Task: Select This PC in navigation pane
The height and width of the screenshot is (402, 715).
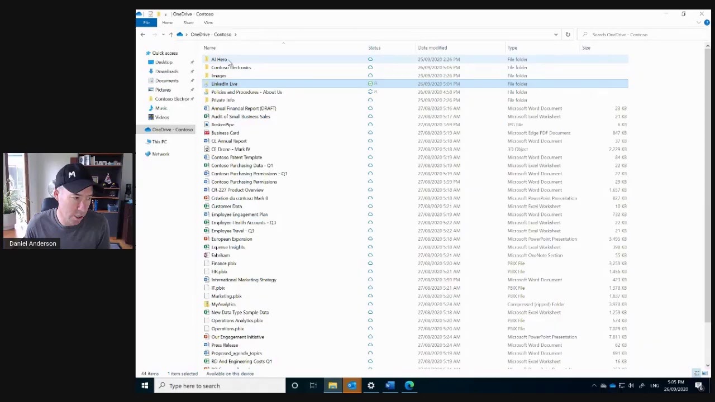Action: click(x=159, y=142)
